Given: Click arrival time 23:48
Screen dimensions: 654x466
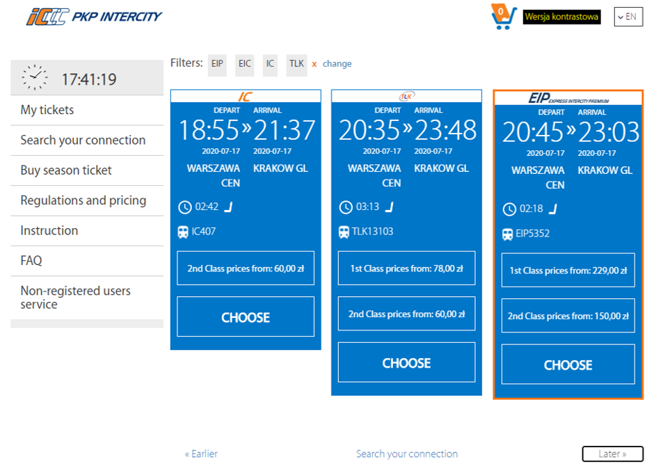Looking at the screenshot, I should 445,130.
